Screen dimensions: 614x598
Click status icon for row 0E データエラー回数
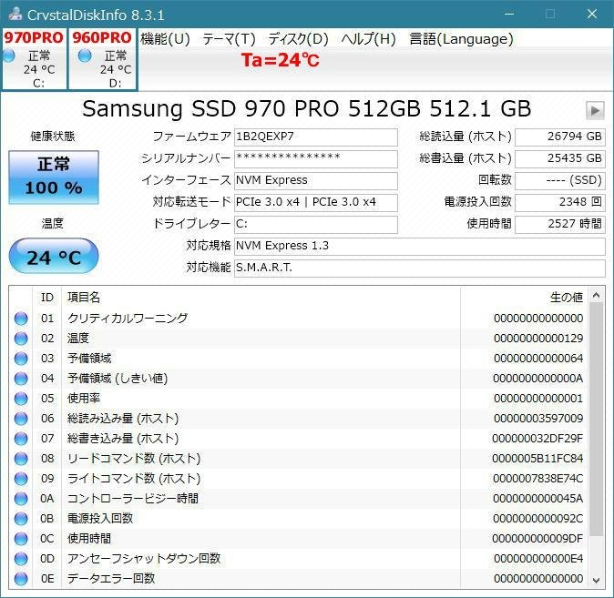coord(21,579)
